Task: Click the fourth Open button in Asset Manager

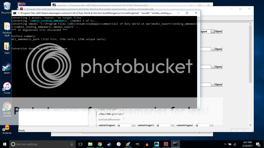Action: tap(218, 84)
